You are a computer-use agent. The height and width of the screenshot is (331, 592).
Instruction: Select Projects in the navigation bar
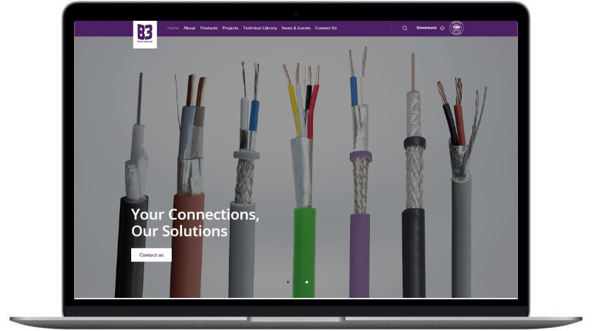pos(230,28)
